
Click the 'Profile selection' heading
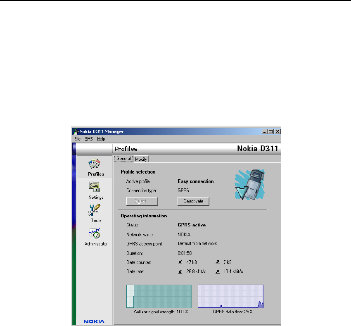coord(138,172)
